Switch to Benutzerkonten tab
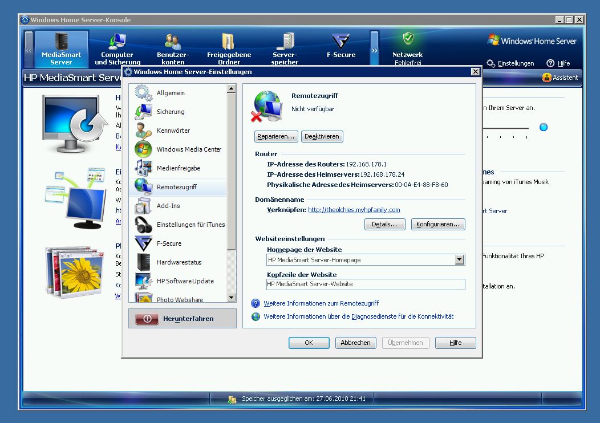The width and height of the screenshot is (600, 423). pyautogui.click(x=173, y=48)
